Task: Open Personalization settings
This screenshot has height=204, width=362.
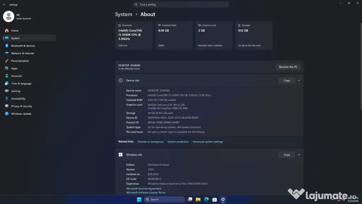Action: point(29,61)
